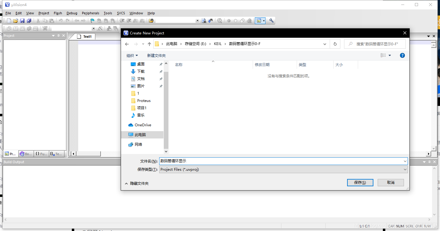This screenshot has width=440, height=231.
Task: Open Target Options with the magic wand icon
Action: [100, 28]
